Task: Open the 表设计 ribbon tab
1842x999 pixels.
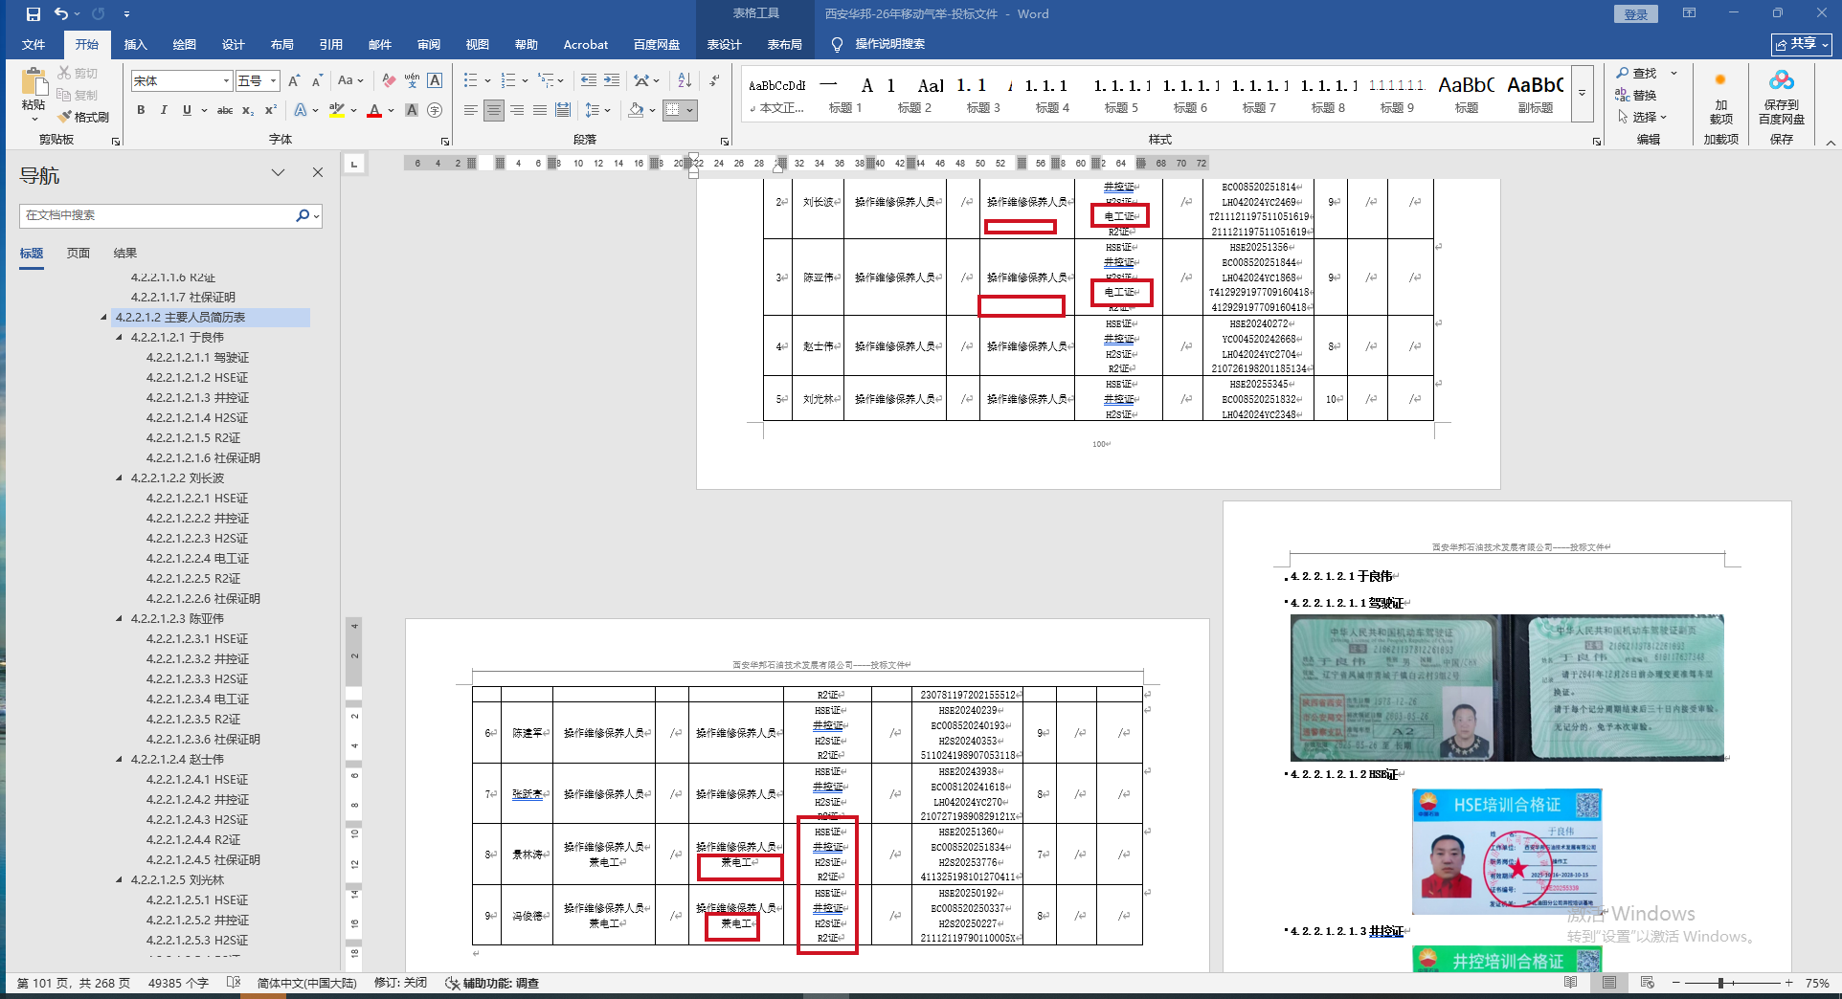Action: (x=725, y=45)
